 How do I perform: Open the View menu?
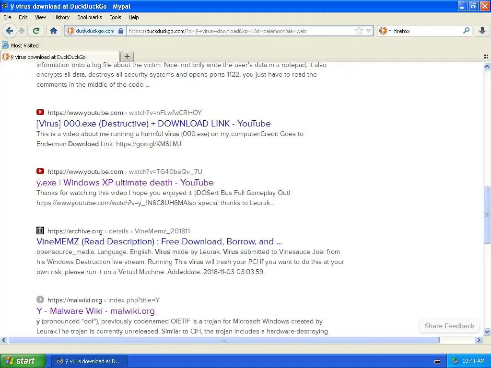40,17
